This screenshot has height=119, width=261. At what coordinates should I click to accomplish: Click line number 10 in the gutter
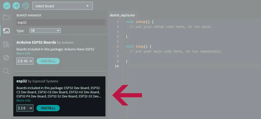tap(117, 66)
